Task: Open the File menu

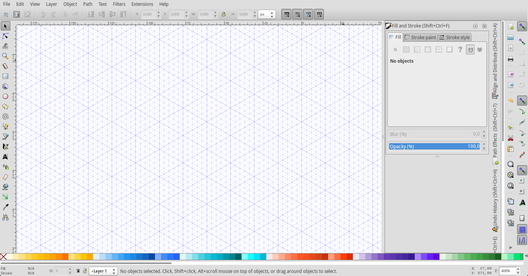Action: pyautogui.click(x=7, y=4)
